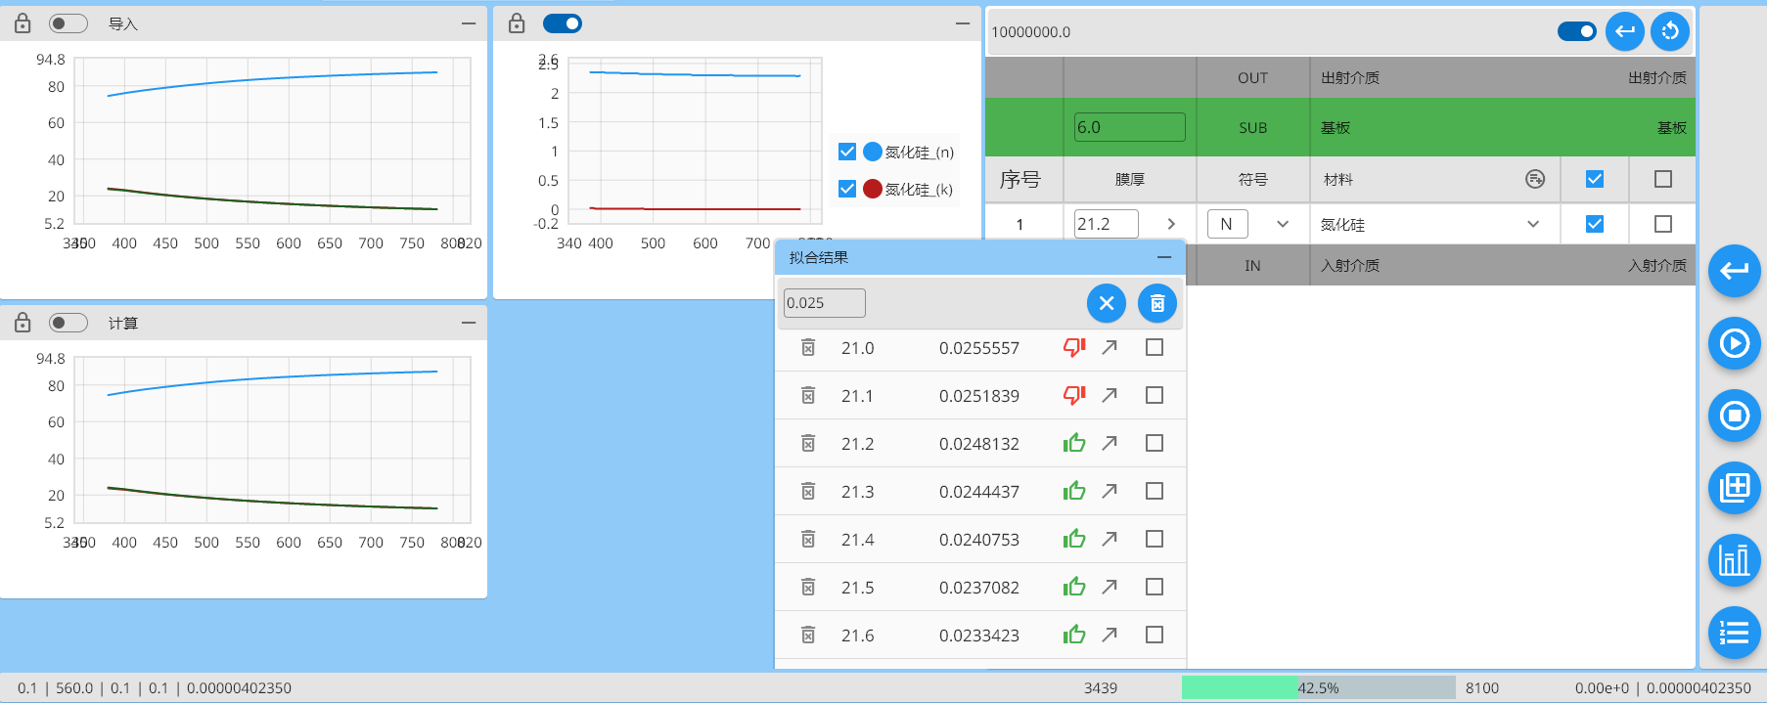This screenshot has width=1767, height=703.
Task: Click the 0.025 threshold input field
Action: click(824, 303)
